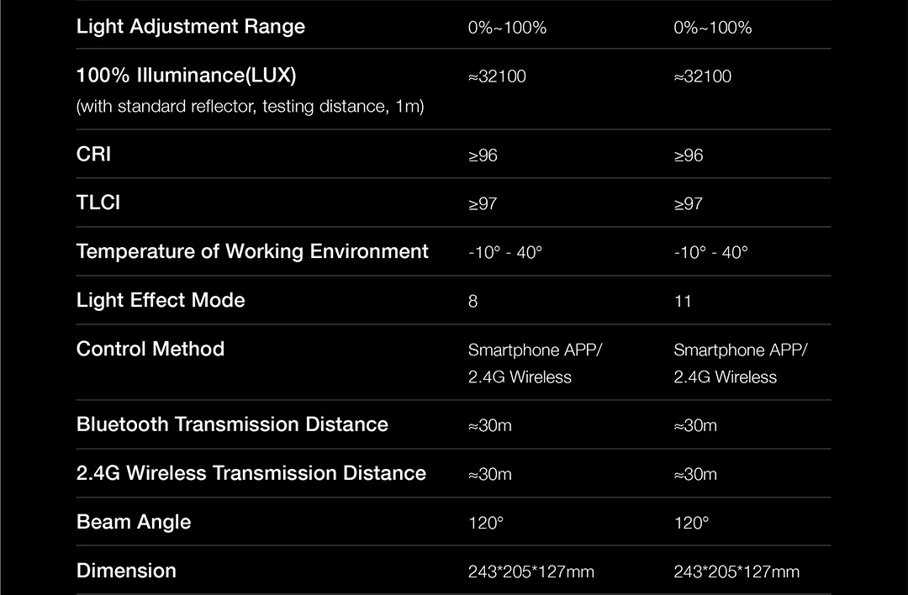The image size is (908, 595).
Task: Select the CRI row label
Action: (93, 155)
